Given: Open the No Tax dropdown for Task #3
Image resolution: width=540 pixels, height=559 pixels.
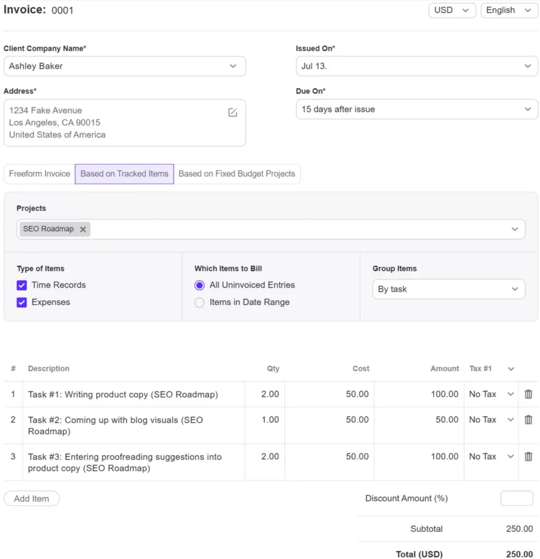Looking at the screenshot, I should [491, 456].
